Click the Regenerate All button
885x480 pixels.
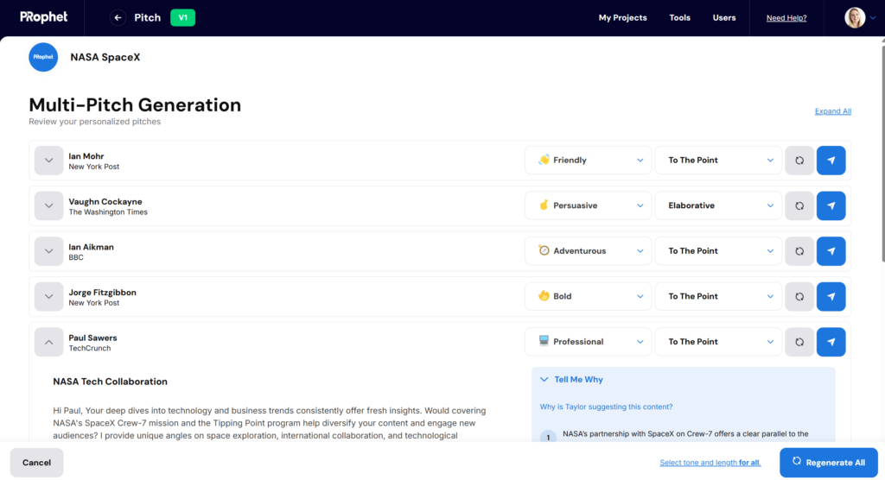[829, 463]
